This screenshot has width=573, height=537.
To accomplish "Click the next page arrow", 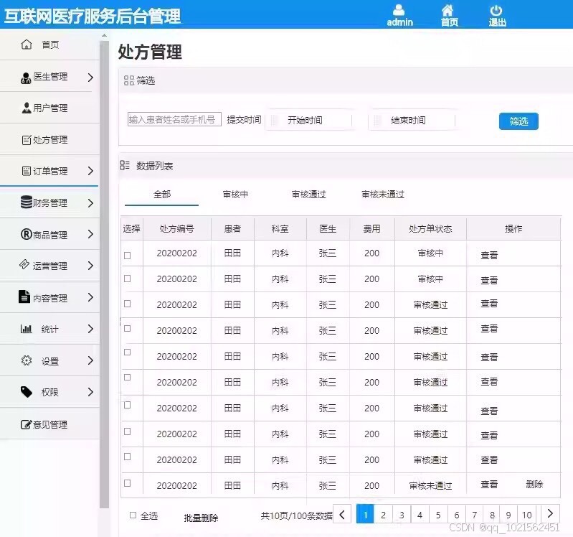I will (x=549, y=513).
